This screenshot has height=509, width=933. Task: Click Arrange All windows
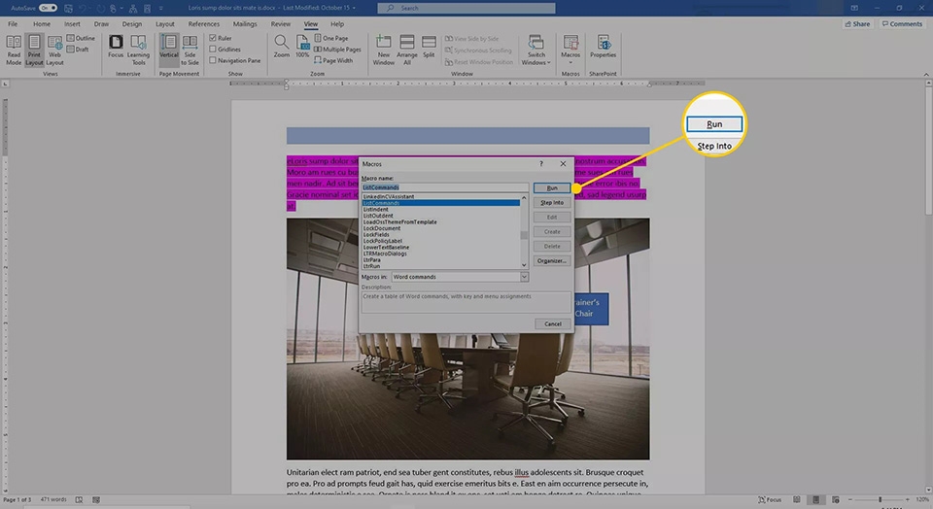point(407,50)
